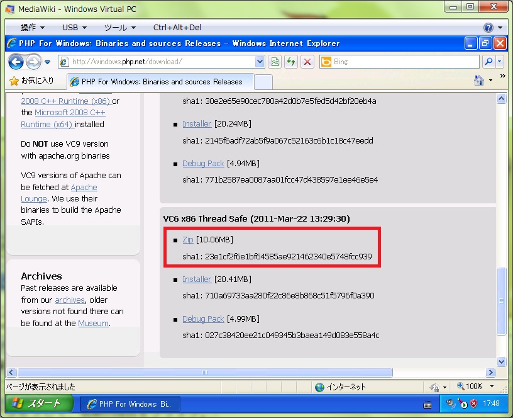
Task: Click the search magnifier button
Action: 488,62
